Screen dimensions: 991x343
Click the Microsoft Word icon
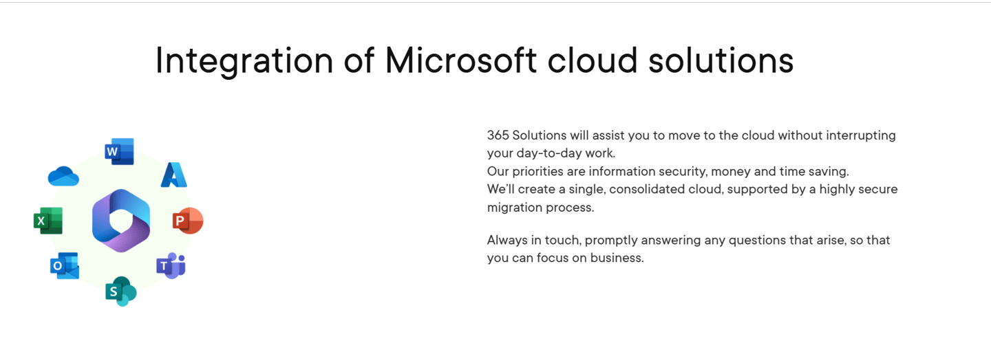point(119,151)
